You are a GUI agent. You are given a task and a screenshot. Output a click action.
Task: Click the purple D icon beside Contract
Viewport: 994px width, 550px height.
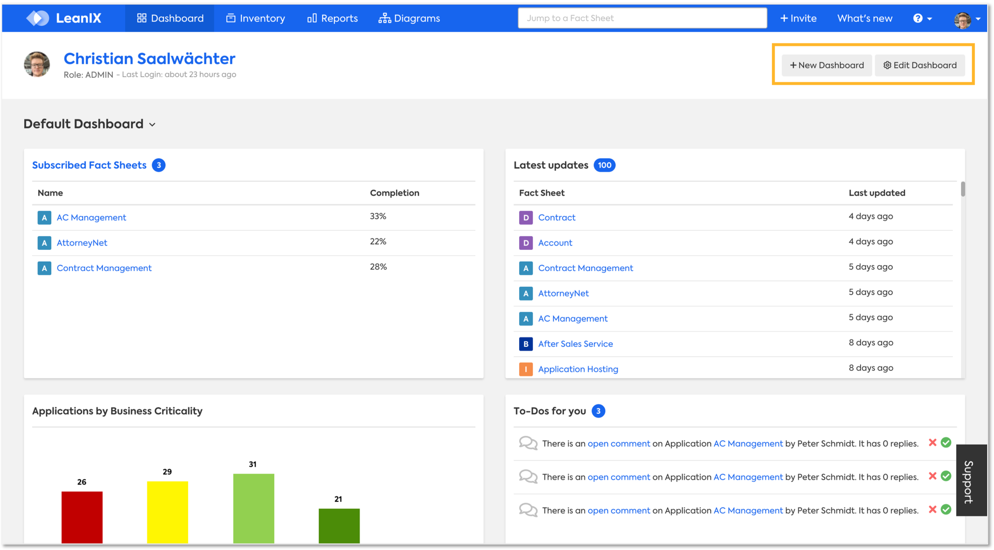[526, 217]
